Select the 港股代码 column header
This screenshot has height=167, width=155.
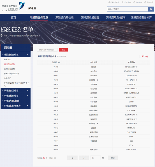pos(56,62)
